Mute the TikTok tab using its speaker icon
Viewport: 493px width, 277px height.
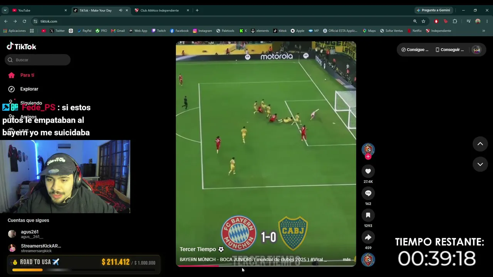pos(121,10)
